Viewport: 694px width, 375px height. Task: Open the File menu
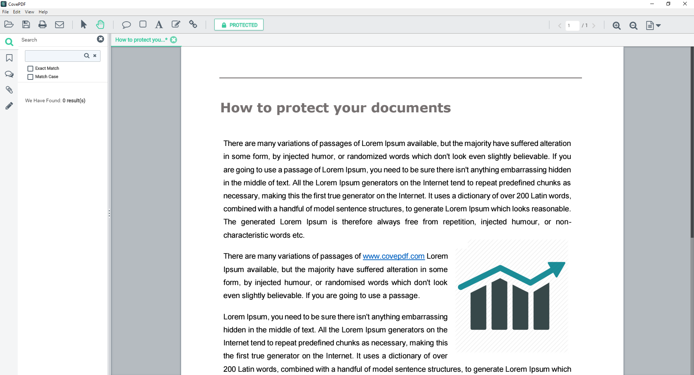[x=5, y=12]
